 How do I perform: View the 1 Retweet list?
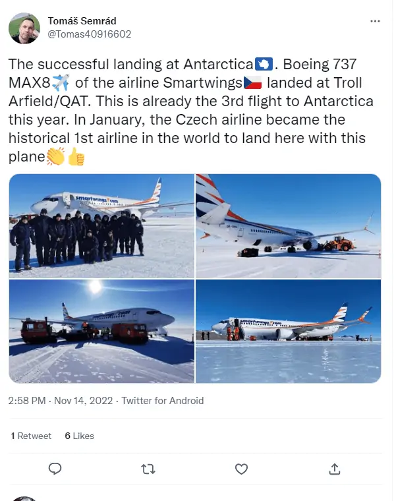tap(31, 436)
